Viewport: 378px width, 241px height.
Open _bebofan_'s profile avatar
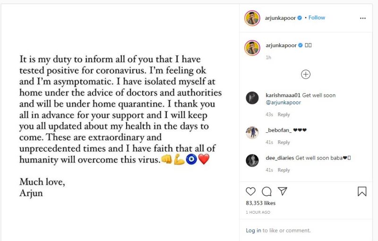(252, 133)
